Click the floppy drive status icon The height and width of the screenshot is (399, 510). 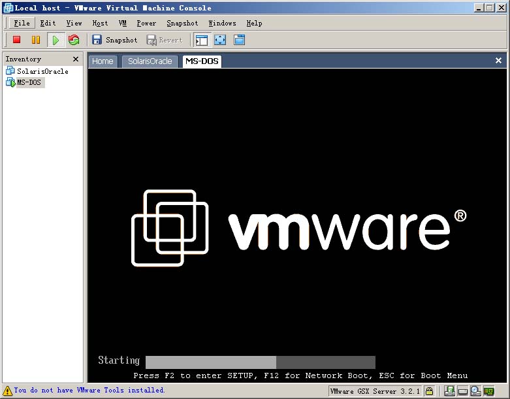pyautogui.click(x=449, y=391)
